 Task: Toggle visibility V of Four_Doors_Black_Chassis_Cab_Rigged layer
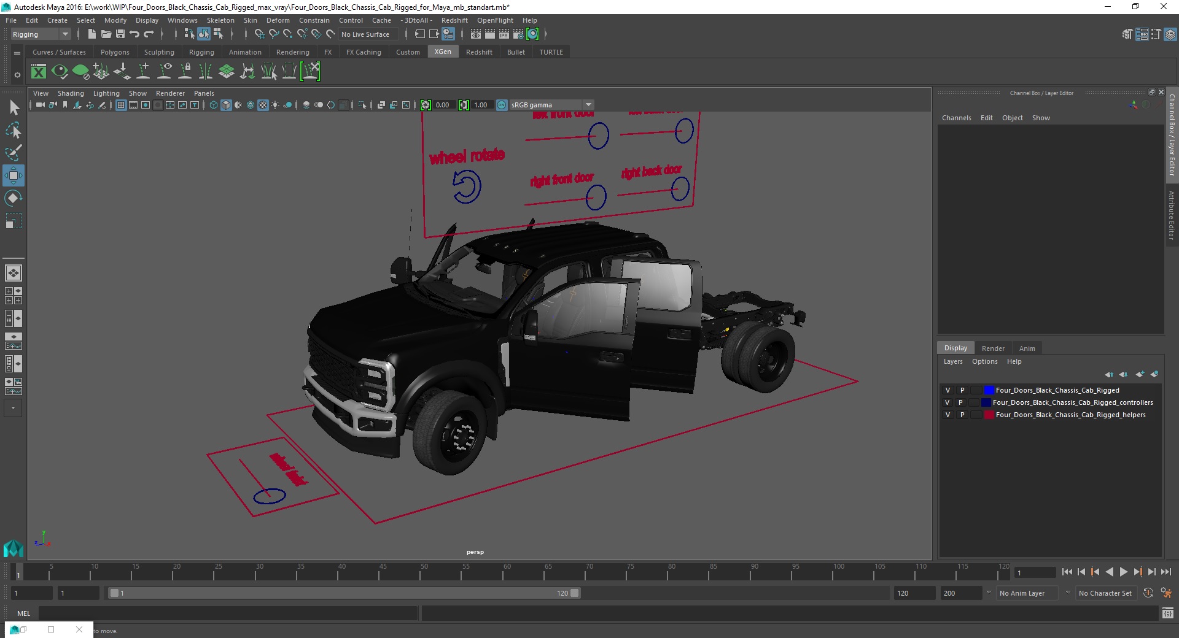click(x=947, y=390)
